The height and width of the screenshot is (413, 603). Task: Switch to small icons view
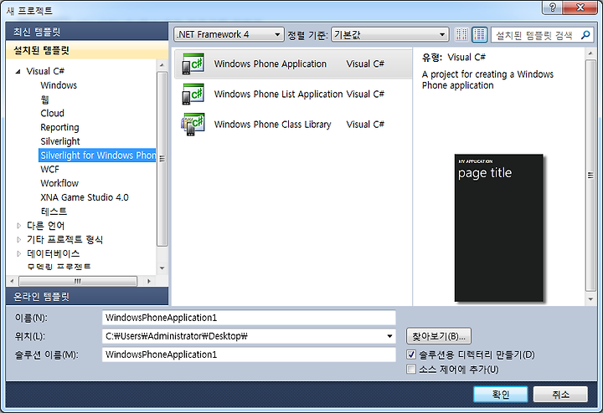pyautogui.click(x=461, y=35)
